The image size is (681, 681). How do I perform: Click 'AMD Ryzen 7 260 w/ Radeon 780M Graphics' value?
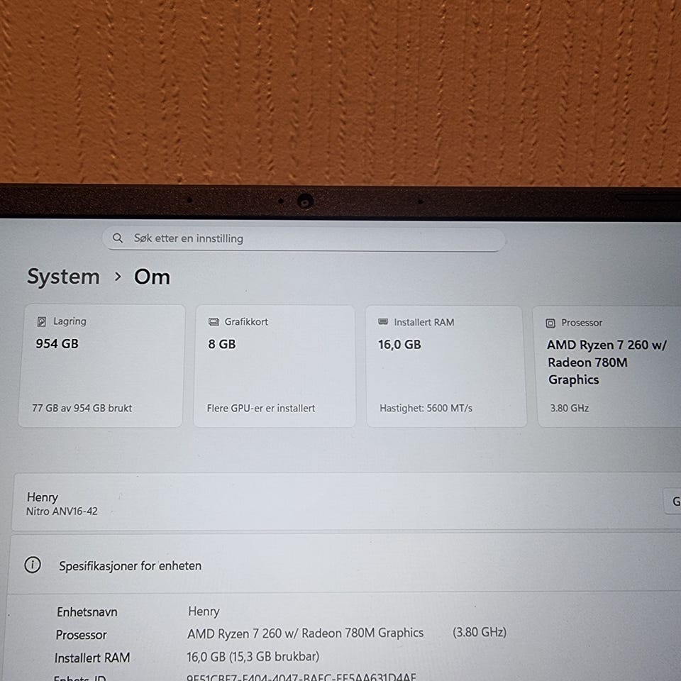click(305, 633)
